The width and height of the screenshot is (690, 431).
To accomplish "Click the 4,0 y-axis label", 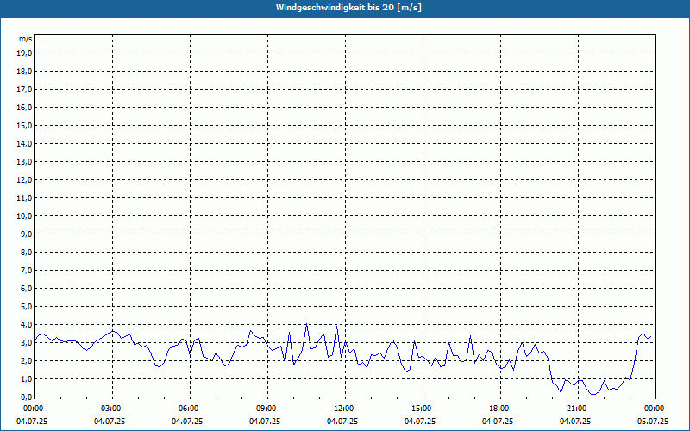I will pyautogui.click(x=27, y=325).
